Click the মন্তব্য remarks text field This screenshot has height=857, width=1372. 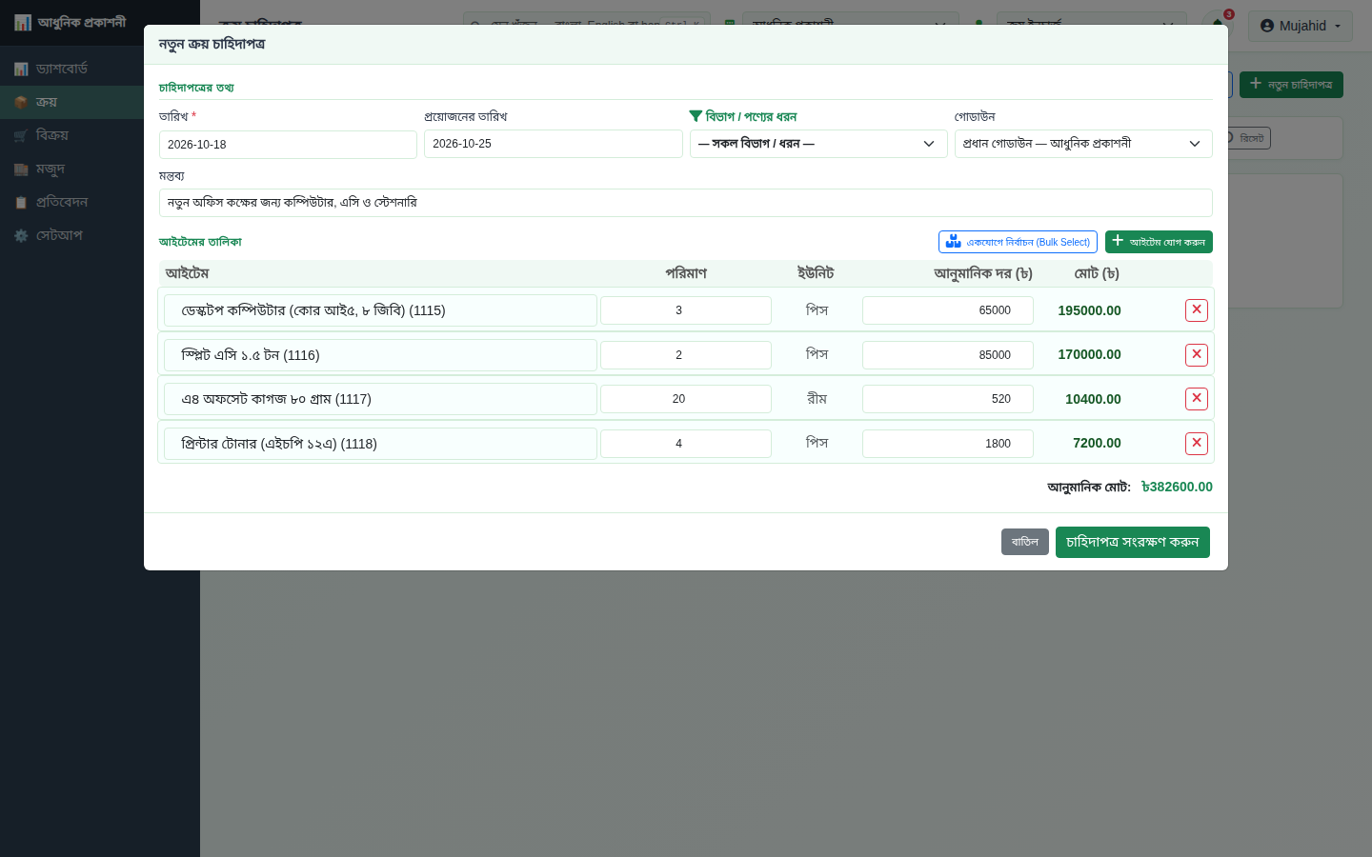[x=686, y=203]
